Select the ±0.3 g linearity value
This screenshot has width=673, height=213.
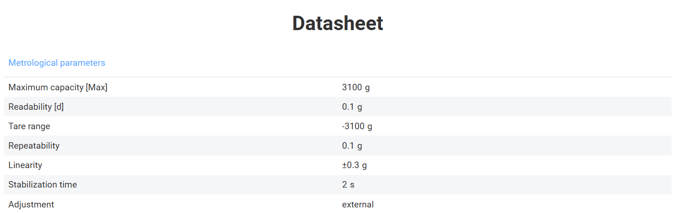point(354,165)
